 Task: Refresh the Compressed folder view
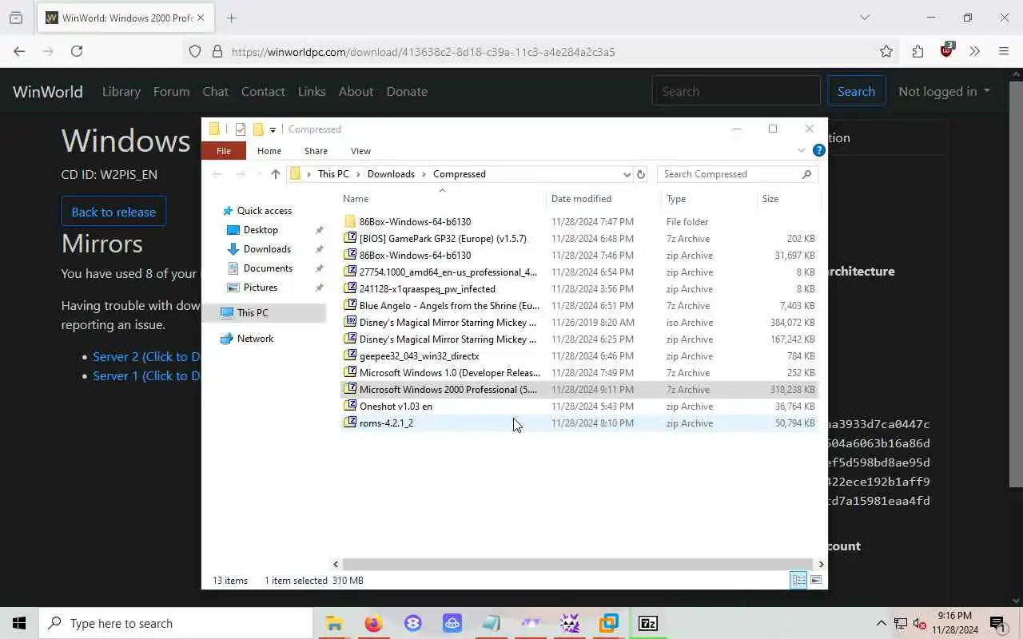coord(641,174)
